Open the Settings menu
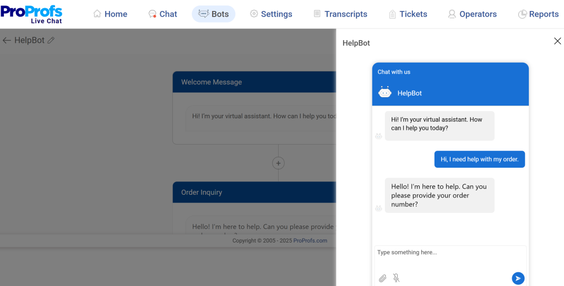Image resolution: width=564 pixels, height=286 pixels. pos(271,14)
